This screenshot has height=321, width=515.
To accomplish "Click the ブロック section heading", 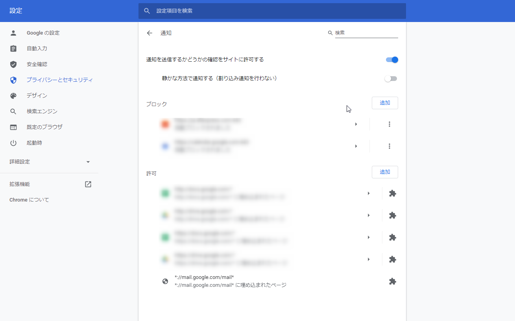I will [157, 104].
